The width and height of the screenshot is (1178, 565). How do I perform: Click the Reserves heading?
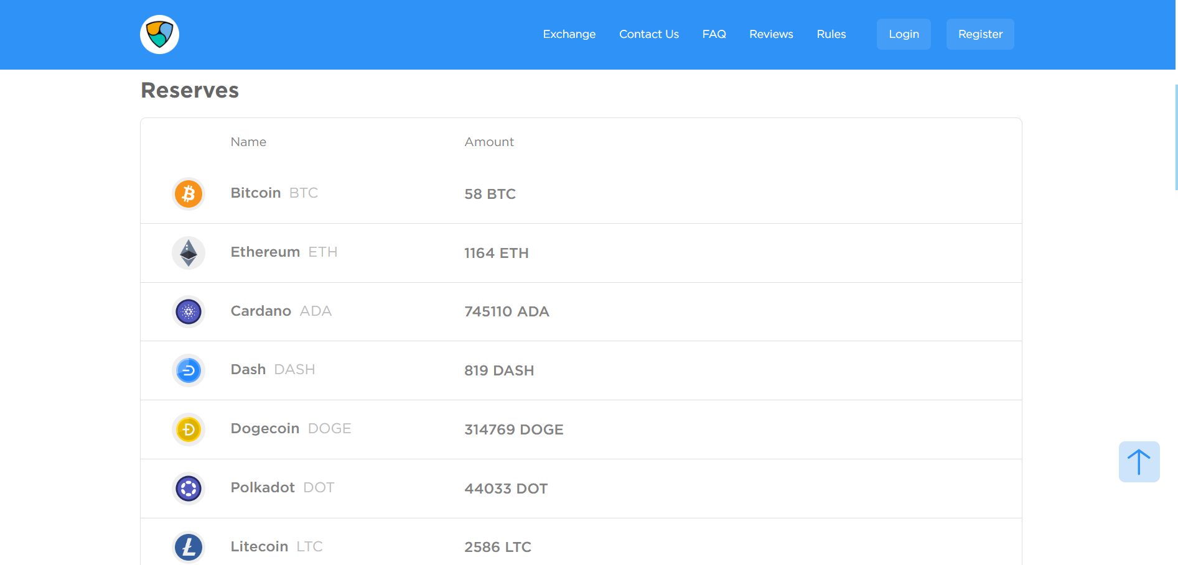[x=190, y=90]
